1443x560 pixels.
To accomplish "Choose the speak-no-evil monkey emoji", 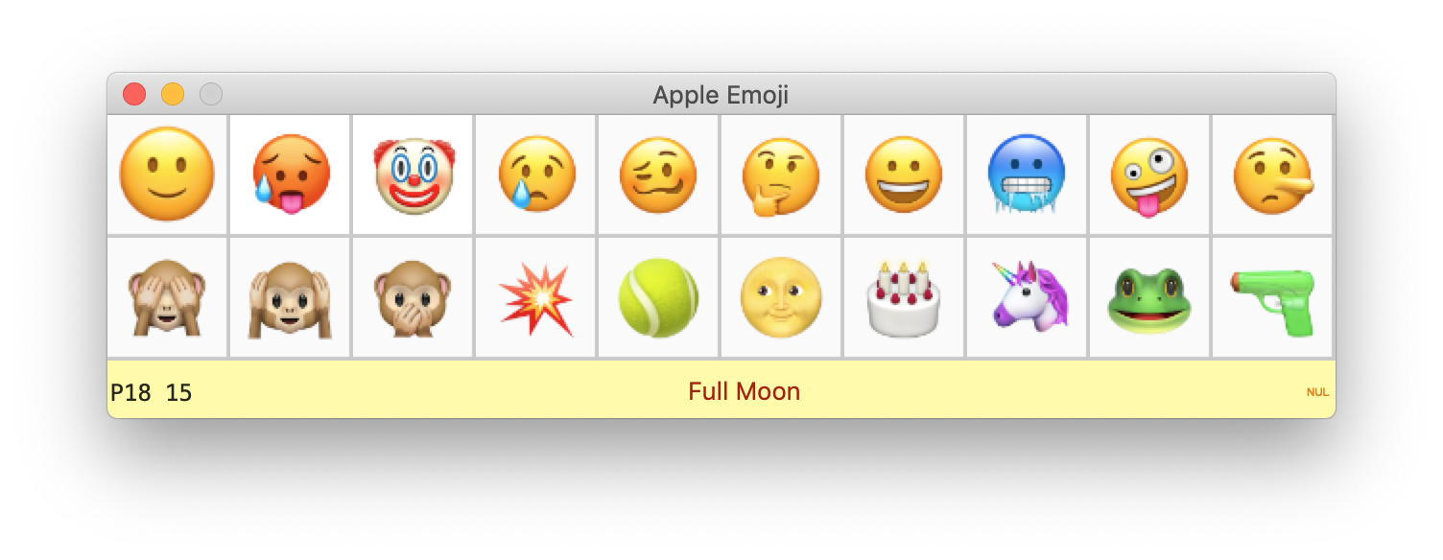I will point(413,297).
